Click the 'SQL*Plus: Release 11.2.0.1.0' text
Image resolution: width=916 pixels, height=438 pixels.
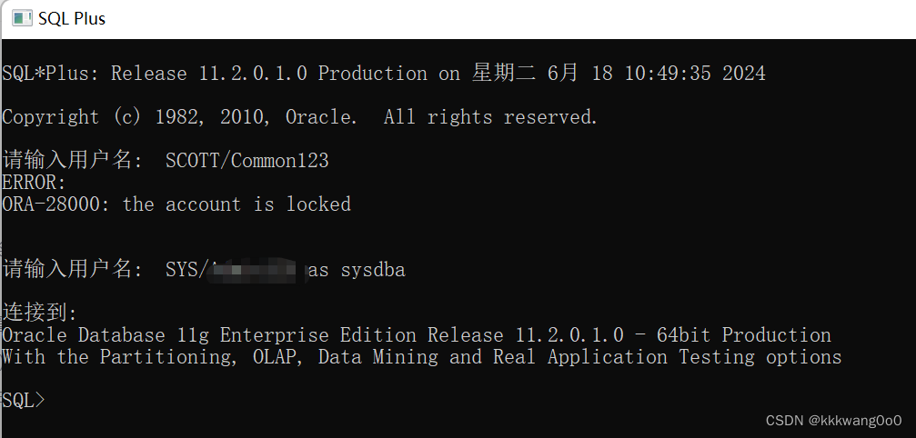tap(155, 74)
